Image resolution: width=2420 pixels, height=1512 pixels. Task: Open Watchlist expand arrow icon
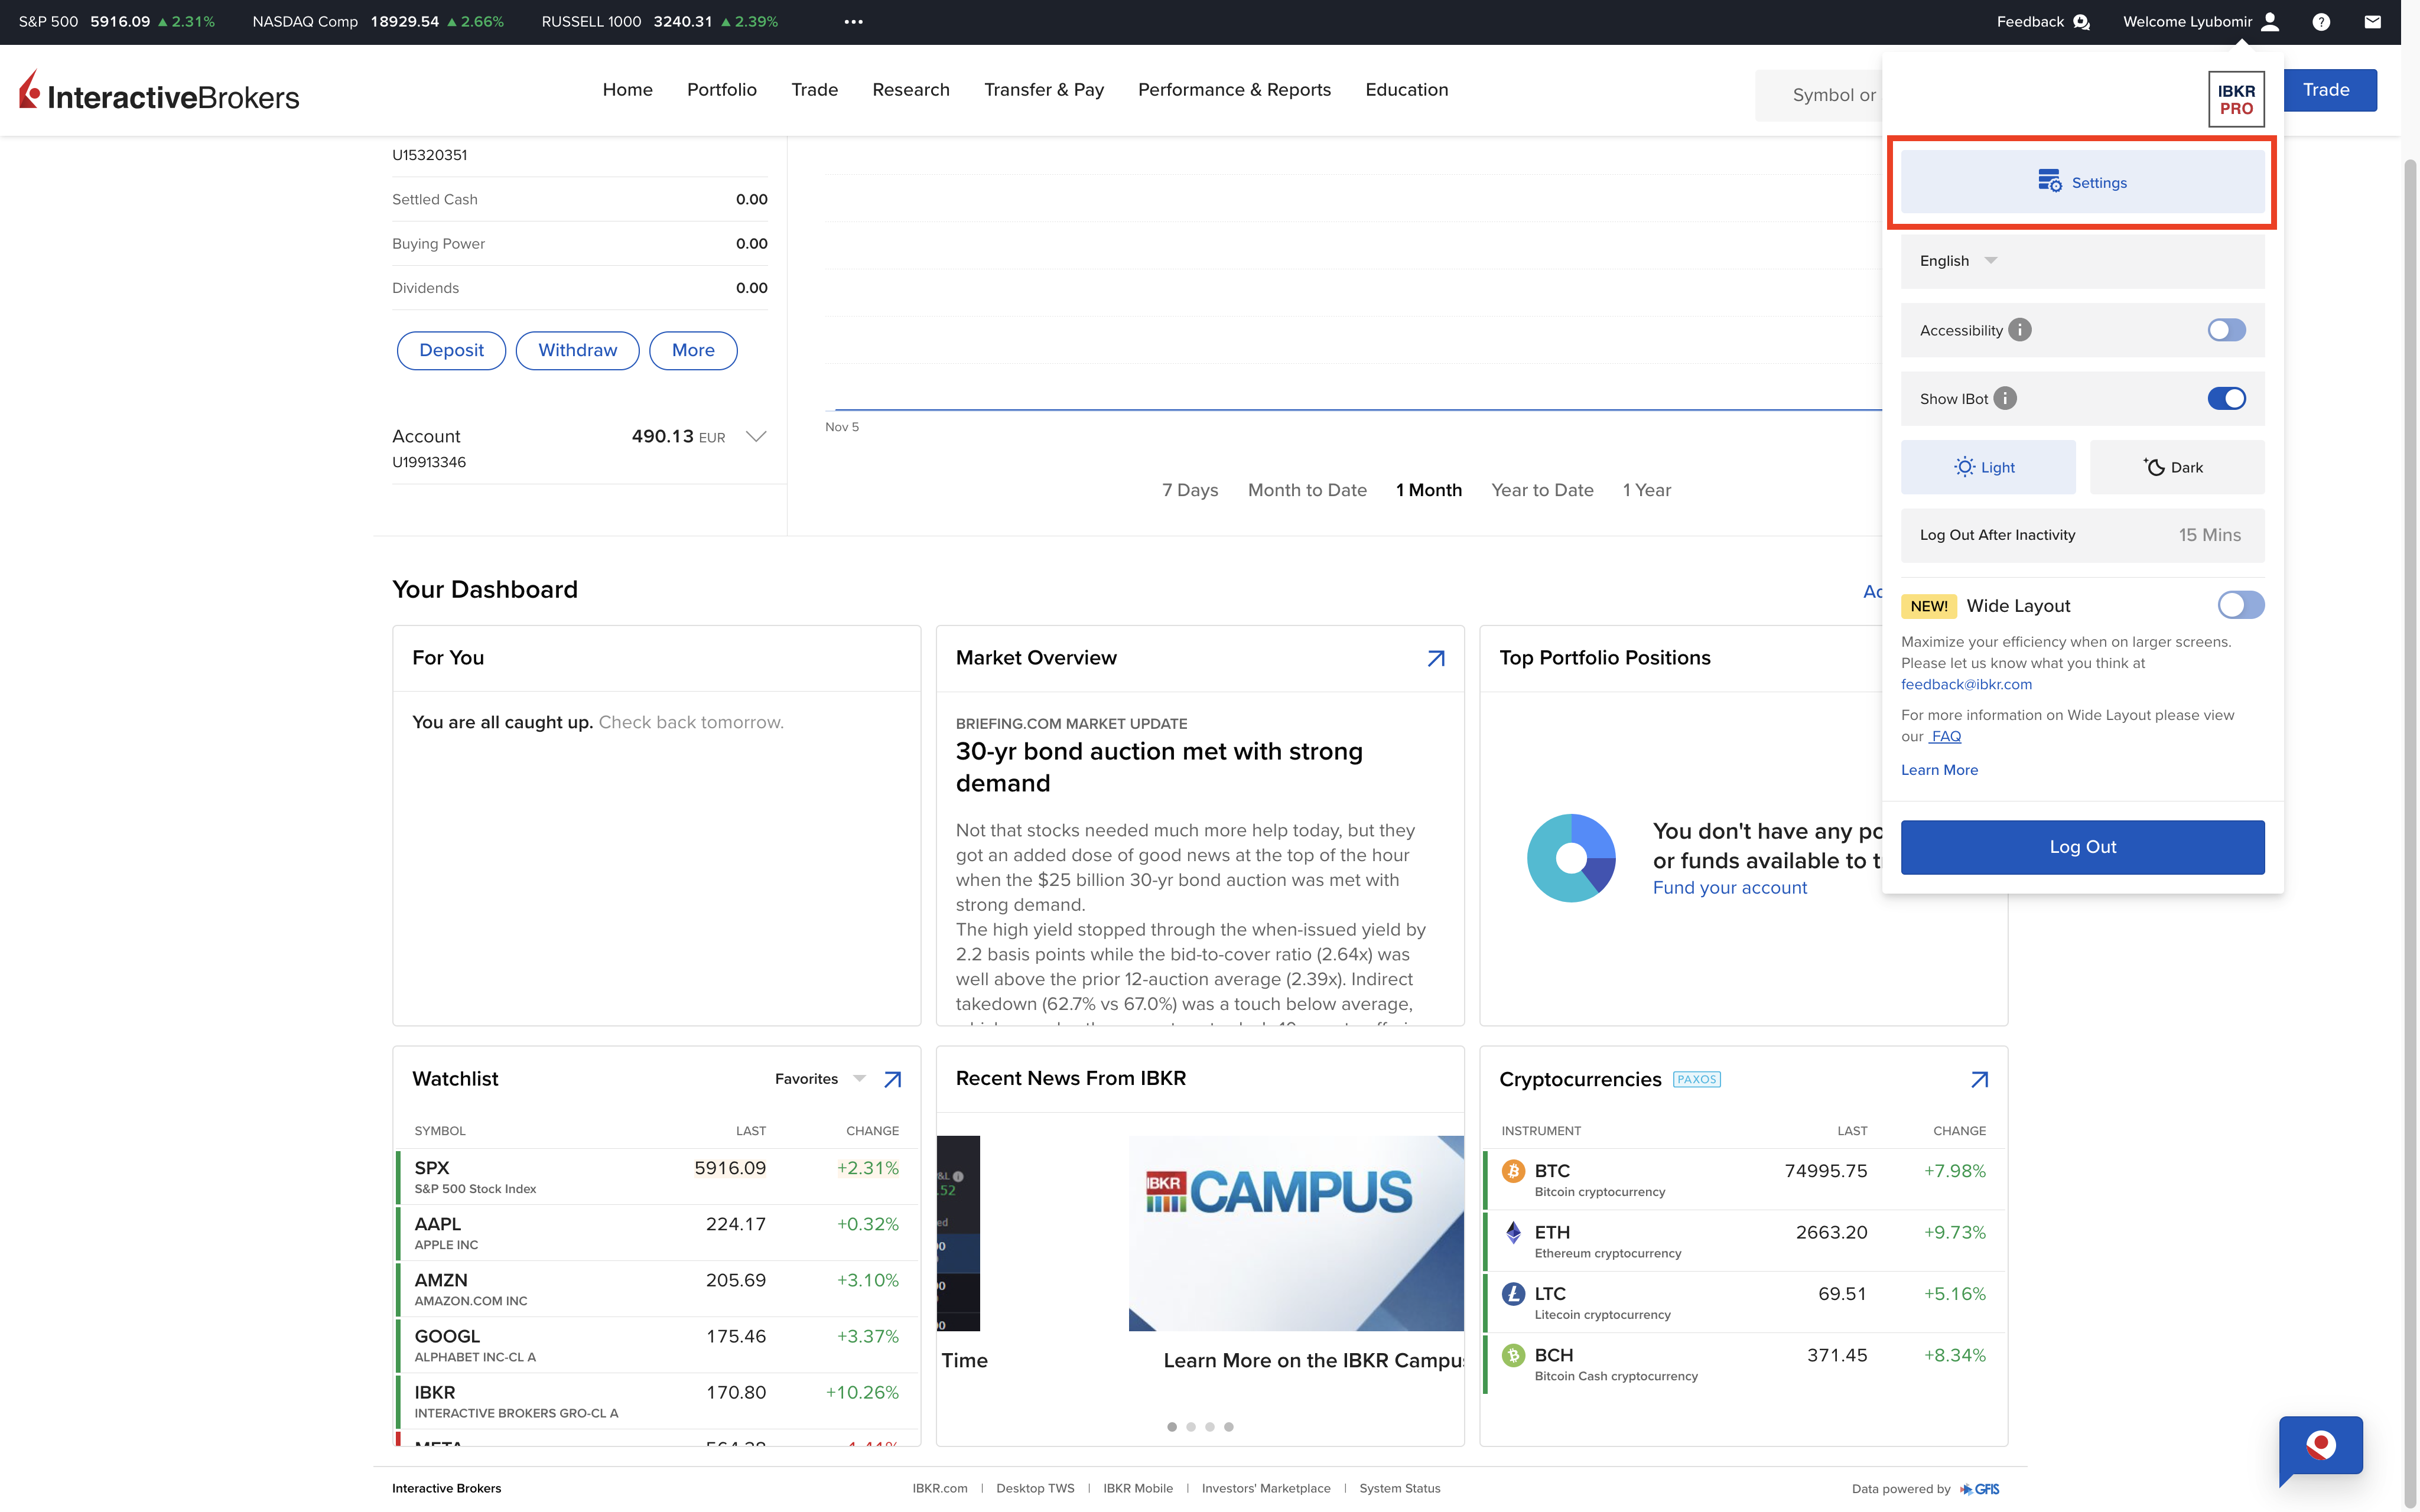coord(892,1079)
